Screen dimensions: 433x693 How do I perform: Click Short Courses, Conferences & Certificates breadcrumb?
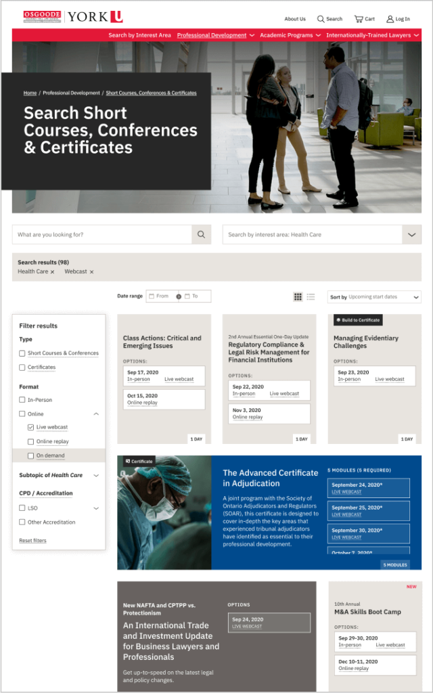[151, 93]
